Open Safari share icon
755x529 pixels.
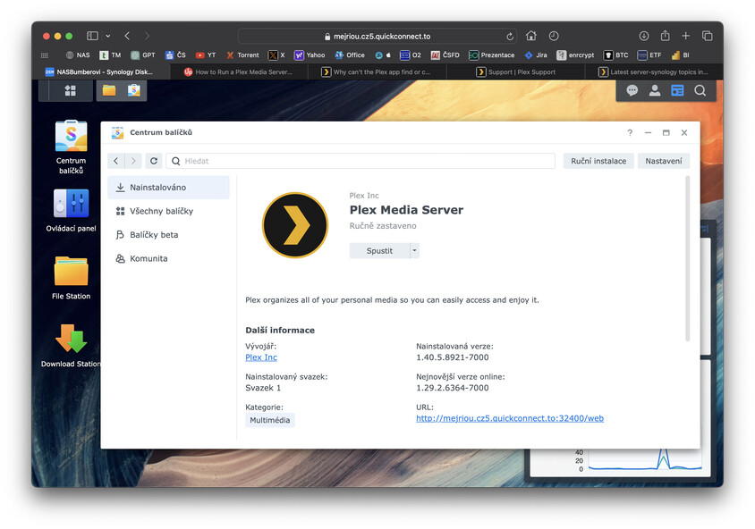click(x=665, y=36)
